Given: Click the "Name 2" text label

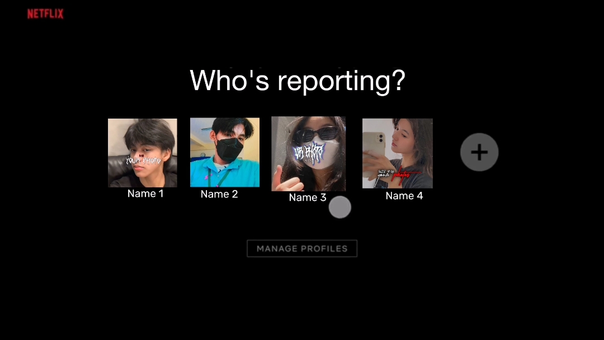Looking at the screenshot, I should [x=219, y=194].
